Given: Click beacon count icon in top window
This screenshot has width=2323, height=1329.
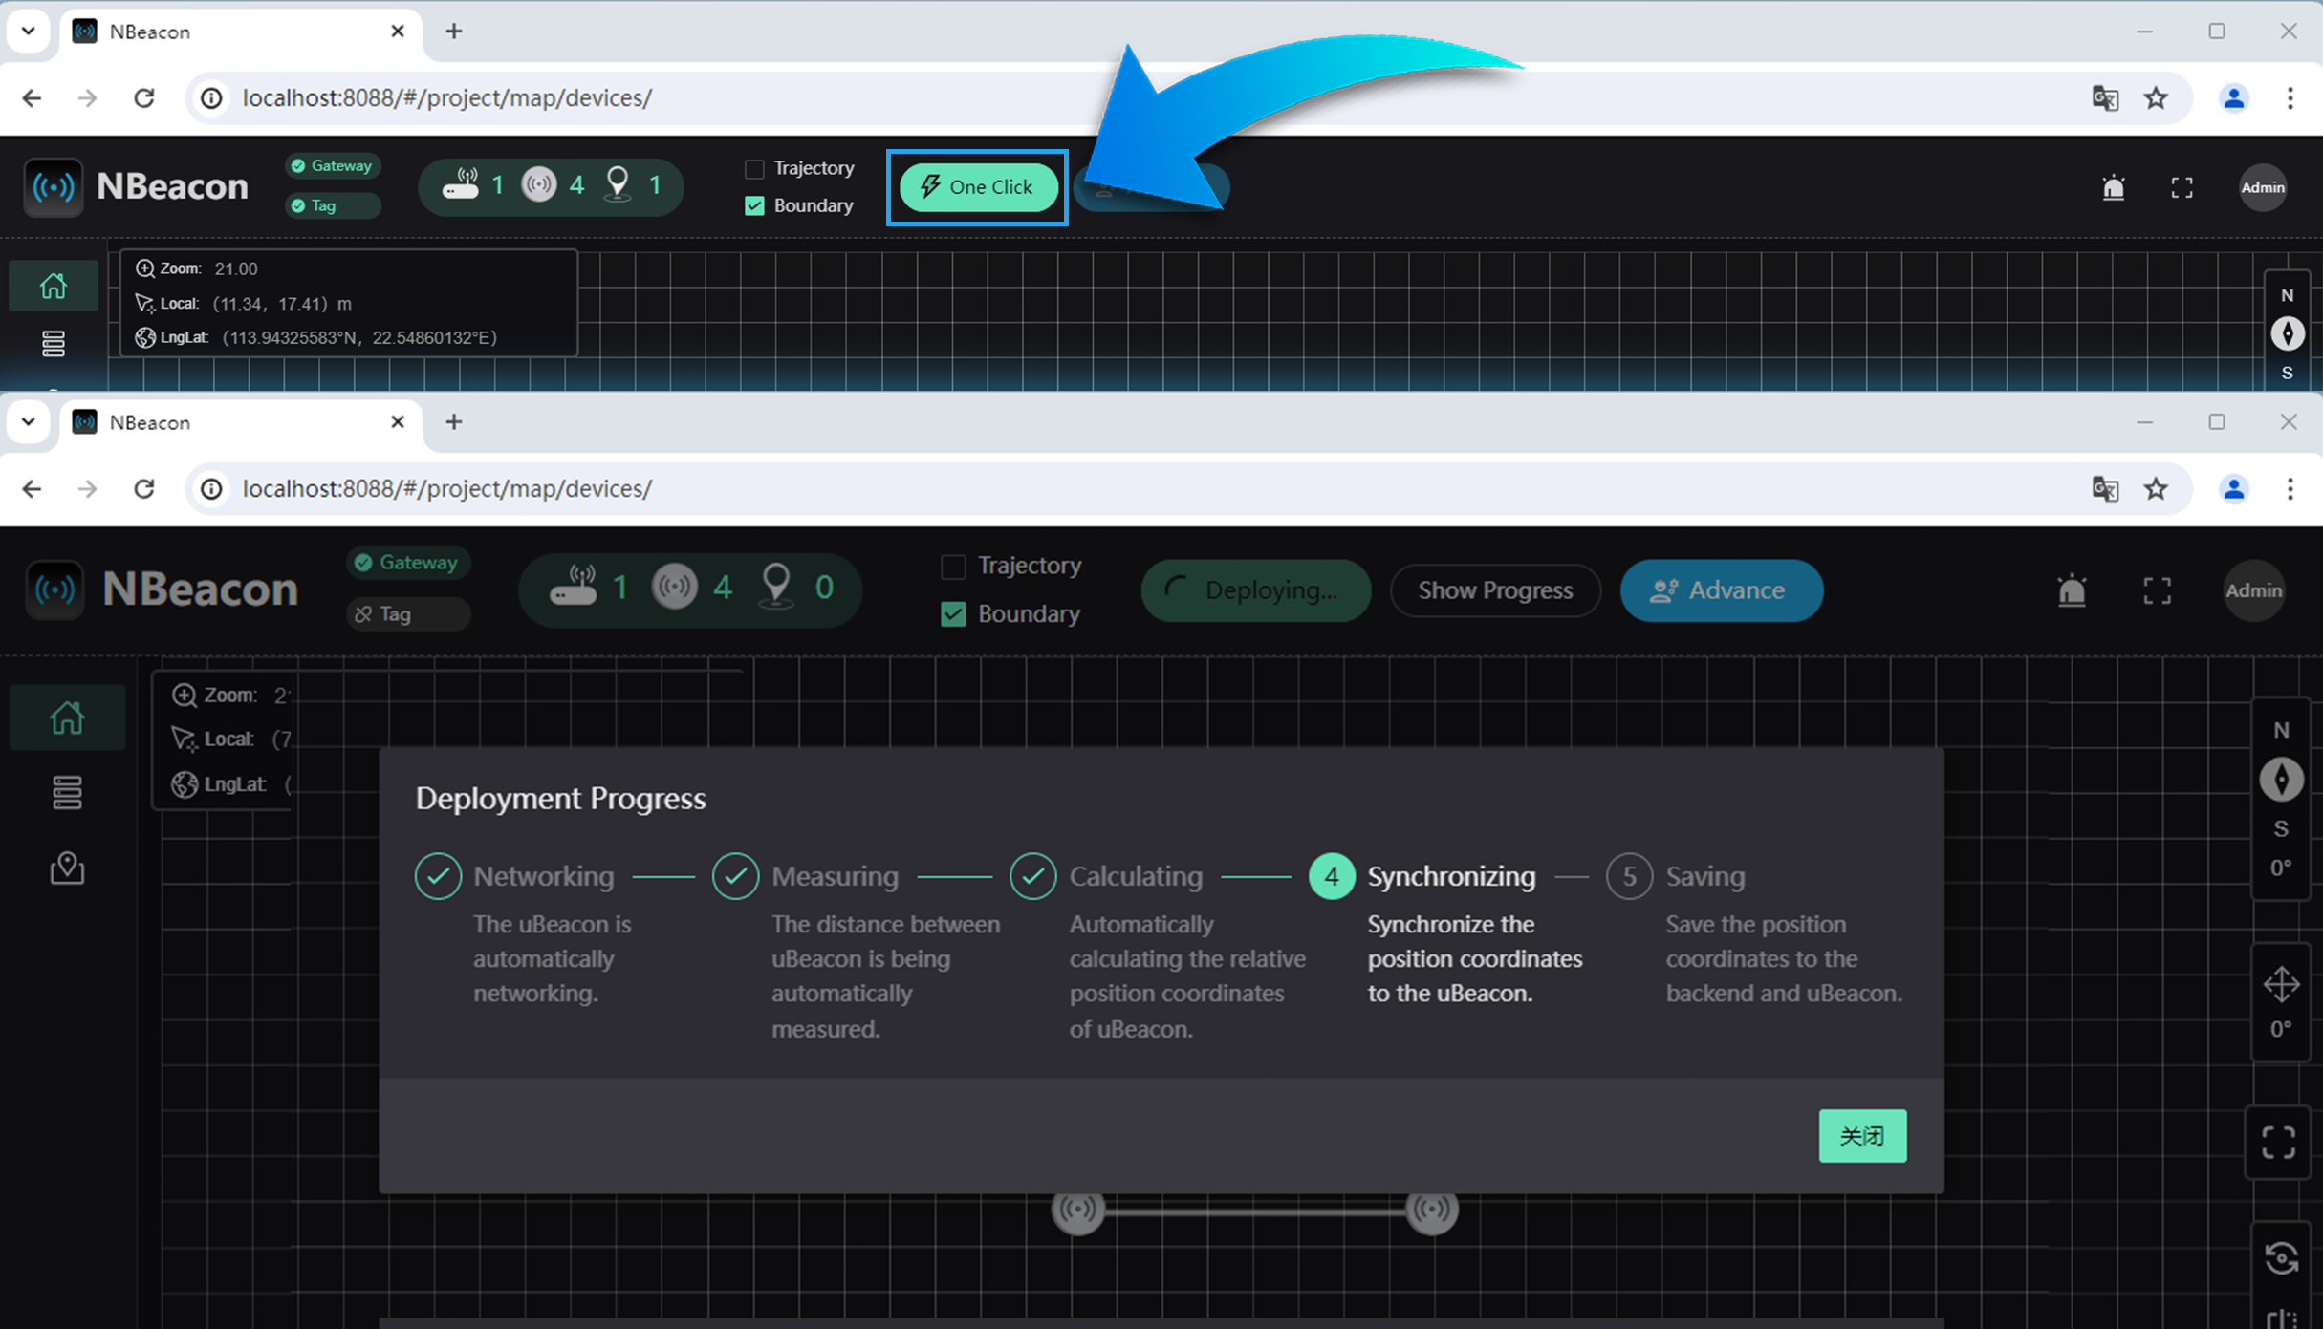Looking at the screenshot, I should coord(539,183).
